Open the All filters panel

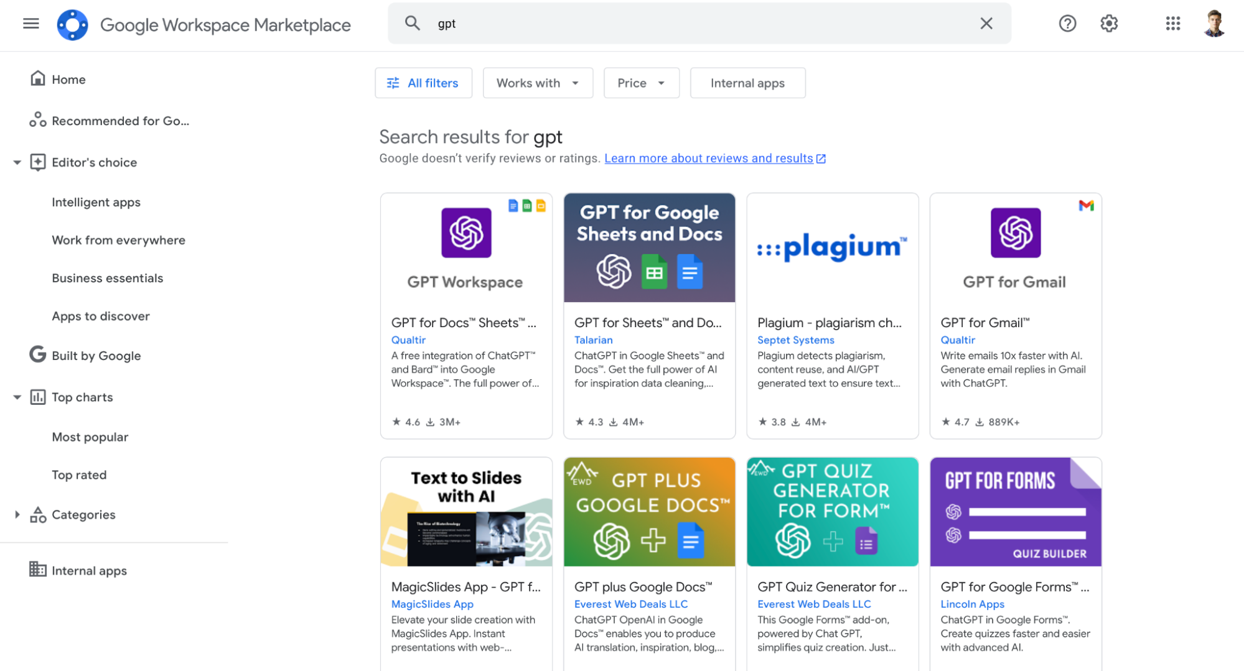(423, 83)
